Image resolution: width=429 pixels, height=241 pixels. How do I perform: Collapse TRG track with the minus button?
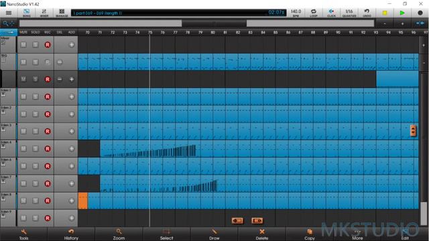(x=60, y=62)
